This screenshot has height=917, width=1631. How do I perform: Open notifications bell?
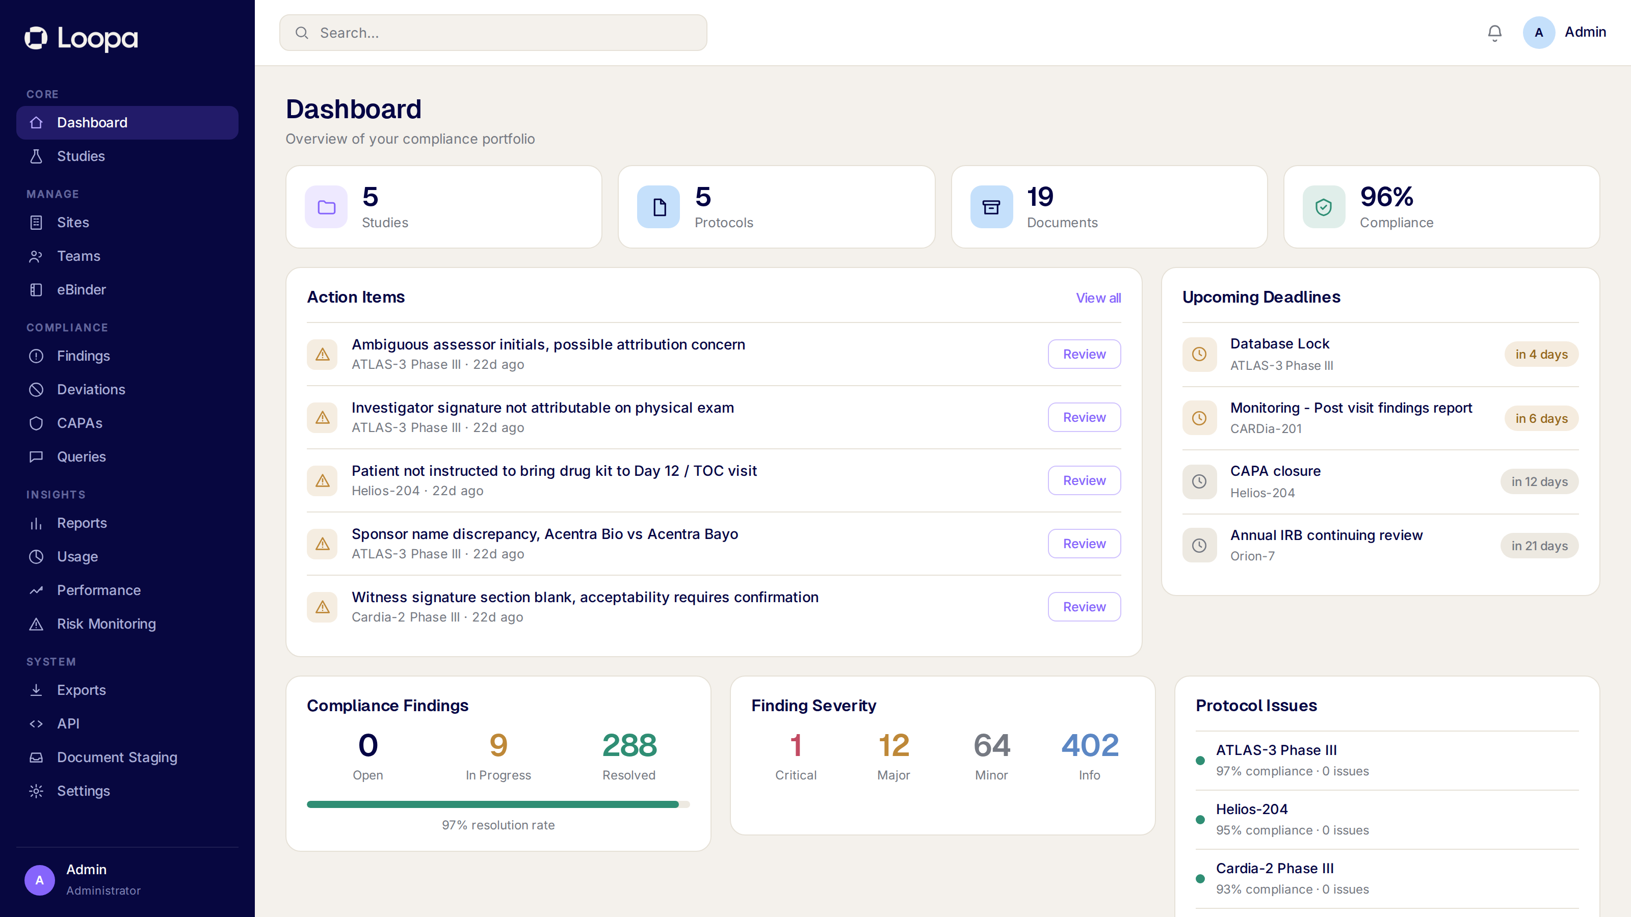point(1495,32)
